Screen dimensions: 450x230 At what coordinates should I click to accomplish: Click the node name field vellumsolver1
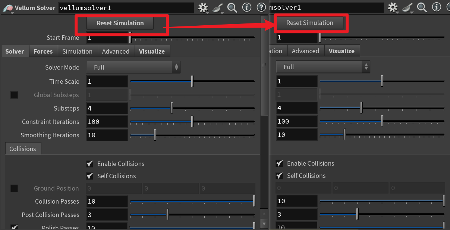pyautogui.click(x=126, y=8)
